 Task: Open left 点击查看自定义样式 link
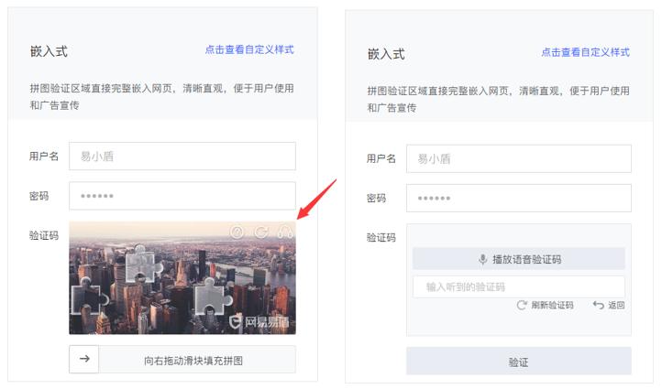point(249,49)
